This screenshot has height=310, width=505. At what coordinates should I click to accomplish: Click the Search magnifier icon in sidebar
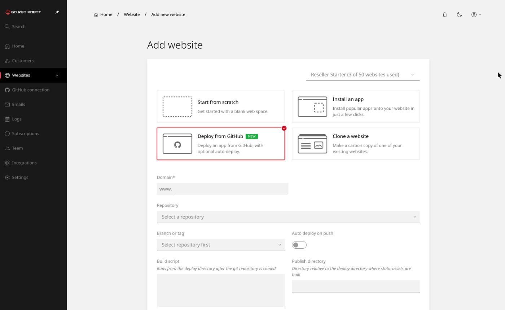(x=7, y=27)
